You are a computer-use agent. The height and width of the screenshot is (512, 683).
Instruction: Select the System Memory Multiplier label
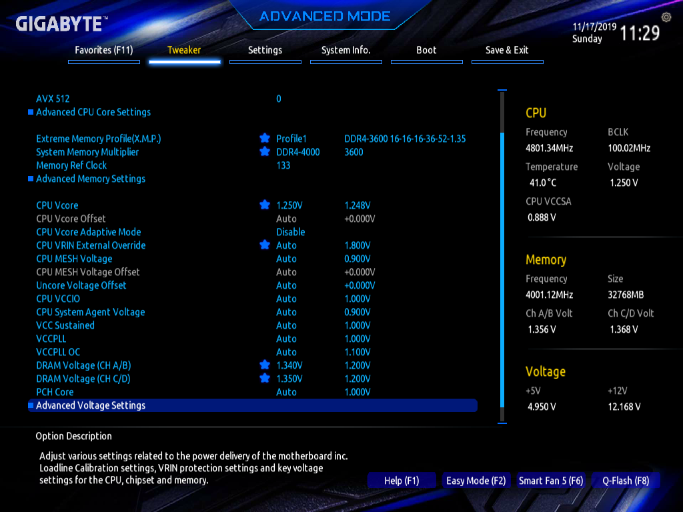coord(87,152)
